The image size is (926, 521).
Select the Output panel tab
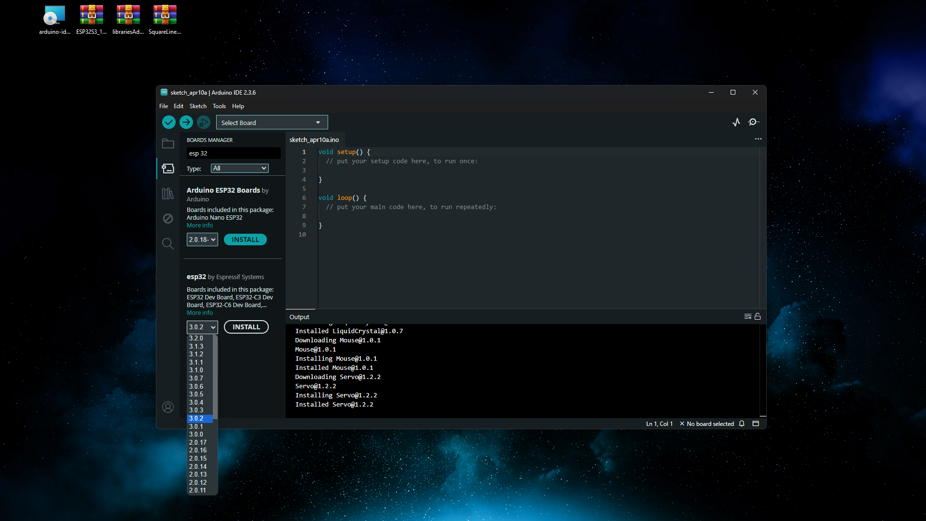(x=300, y=317)
